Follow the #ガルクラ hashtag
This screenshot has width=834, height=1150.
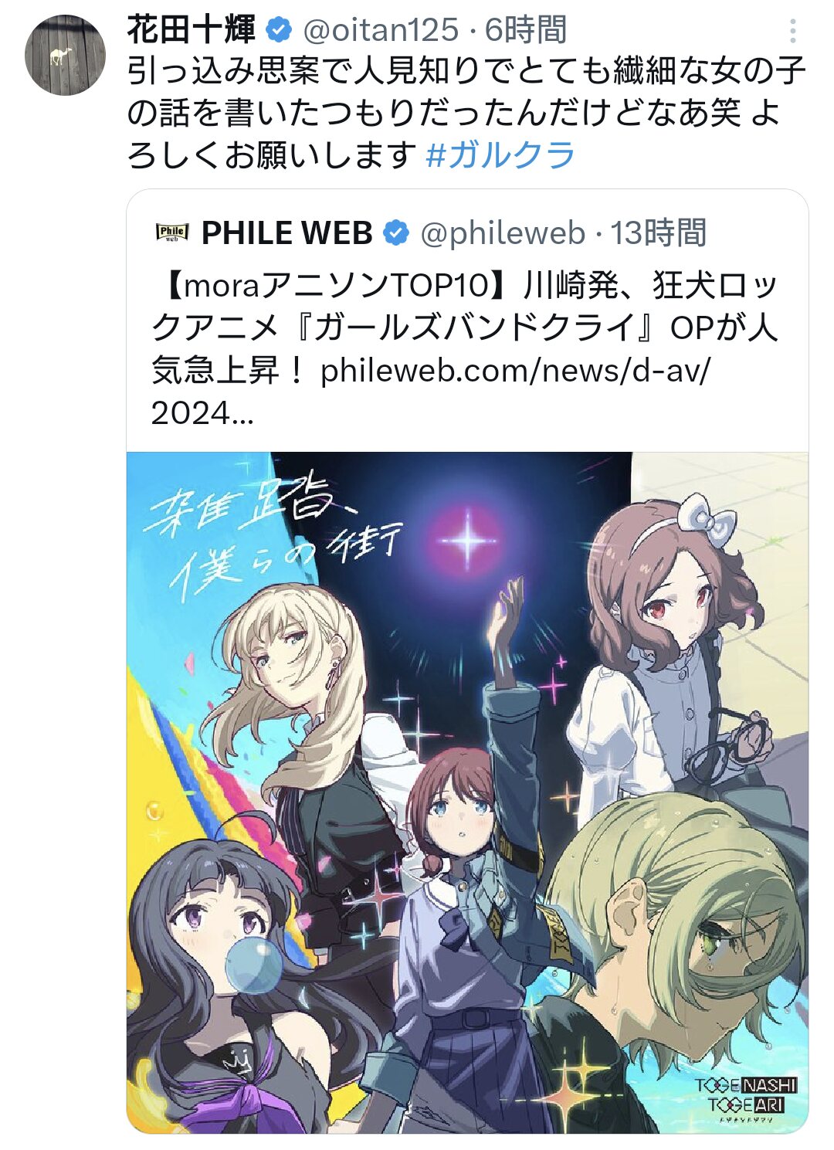pyautogui.click(x=500, y=155)
